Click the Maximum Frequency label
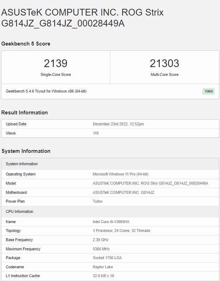 [23, 249]
